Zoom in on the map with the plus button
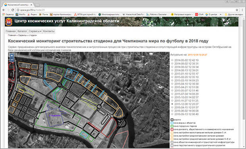The image size is (246, 149). (12, 56)
